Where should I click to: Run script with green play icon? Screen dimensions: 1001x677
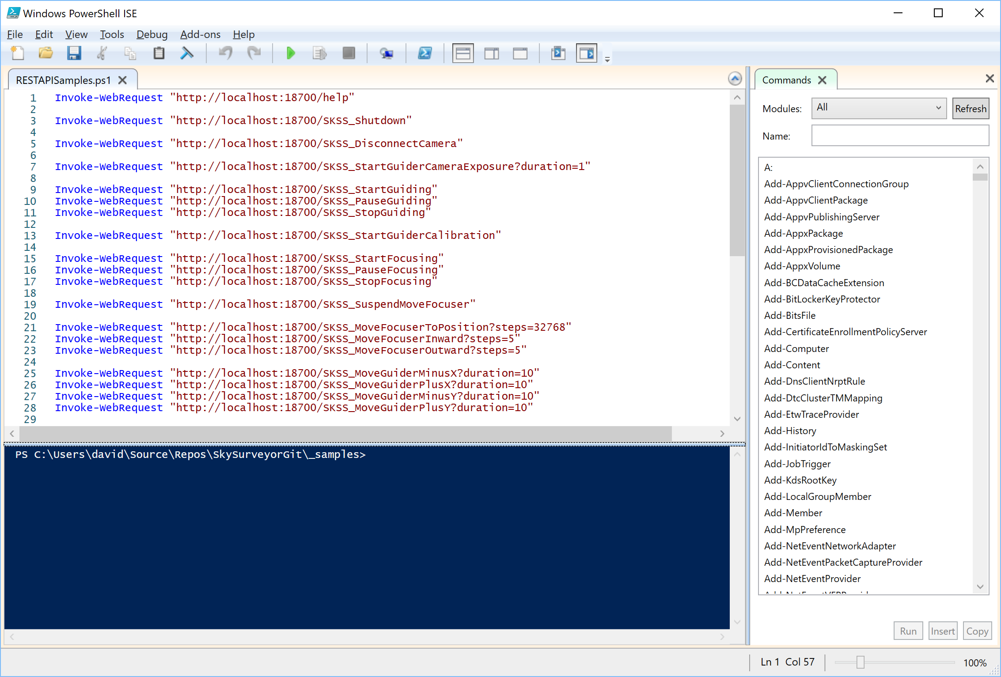(291, 53)
